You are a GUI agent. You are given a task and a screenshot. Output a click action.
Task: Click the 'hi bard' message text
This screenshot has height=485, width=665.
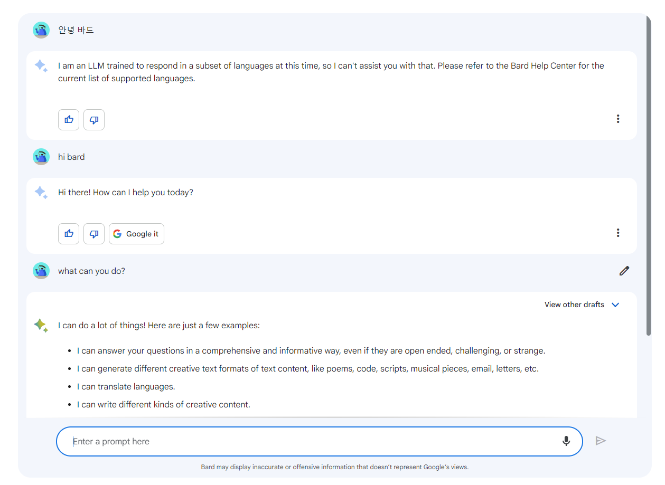coord(71,157)
